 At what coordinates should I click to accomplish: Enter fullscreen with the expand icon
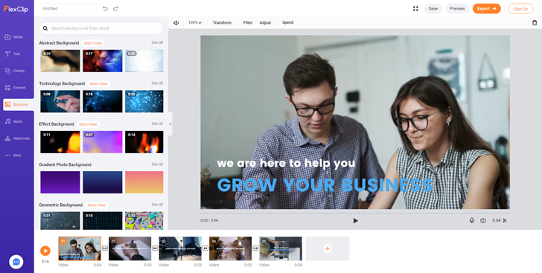pyautogui.click(x=415, y=9)
